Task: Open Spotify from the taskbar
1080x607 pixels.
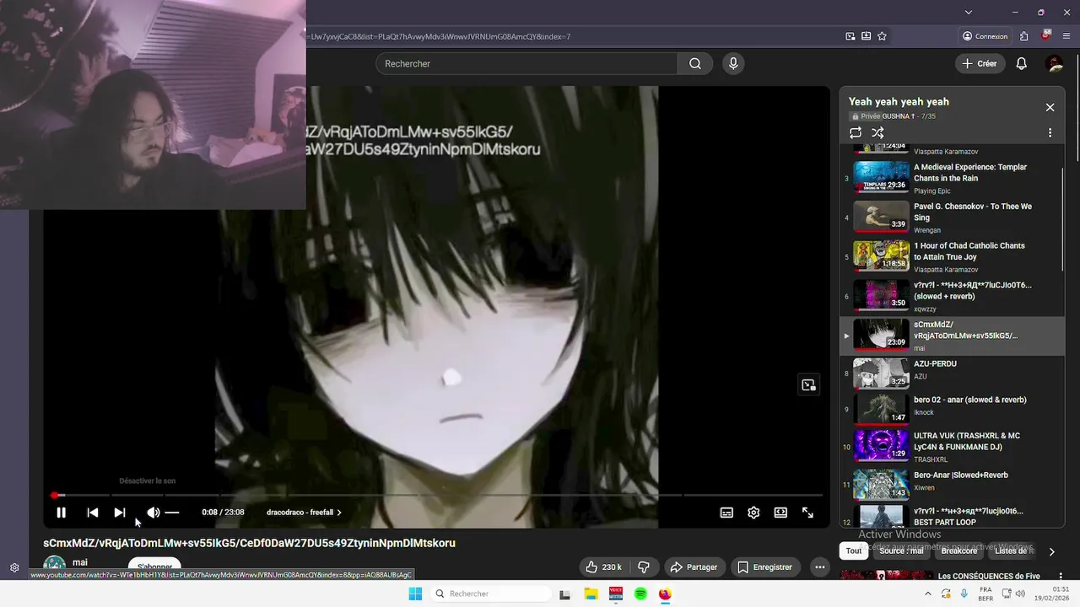Action: pos(640,594)
